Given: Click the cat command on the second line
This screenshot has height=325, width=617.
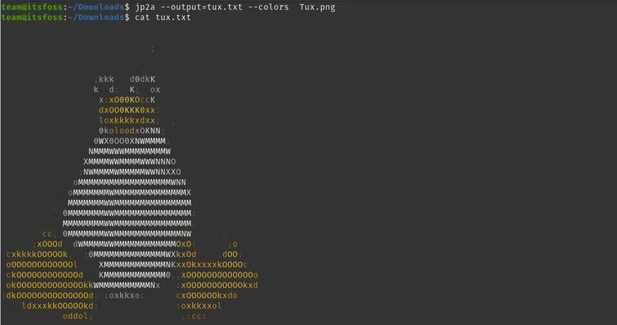Looking at the screenshot, I should click(x=142, y=17).
